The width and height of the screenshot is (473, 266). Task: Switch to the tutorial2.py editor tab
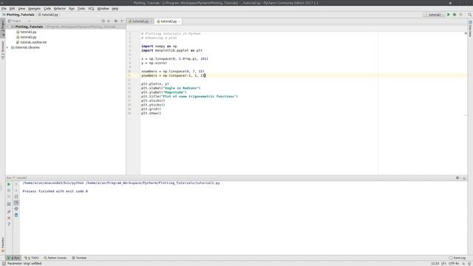point(169,21)
